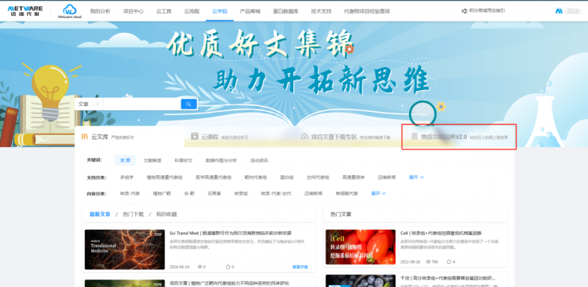Select the 文献解读 keyword filter

[x=152, y=160]
